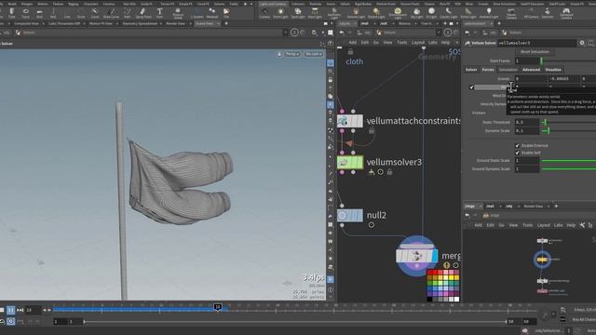Adjust the Dynamic Scale slider

(x=568, y=130)
